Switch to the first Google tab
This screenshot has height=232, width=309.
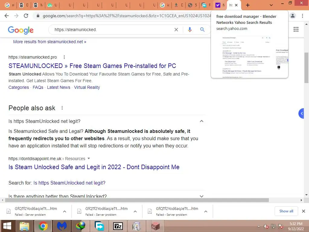[x=9, y=5]
